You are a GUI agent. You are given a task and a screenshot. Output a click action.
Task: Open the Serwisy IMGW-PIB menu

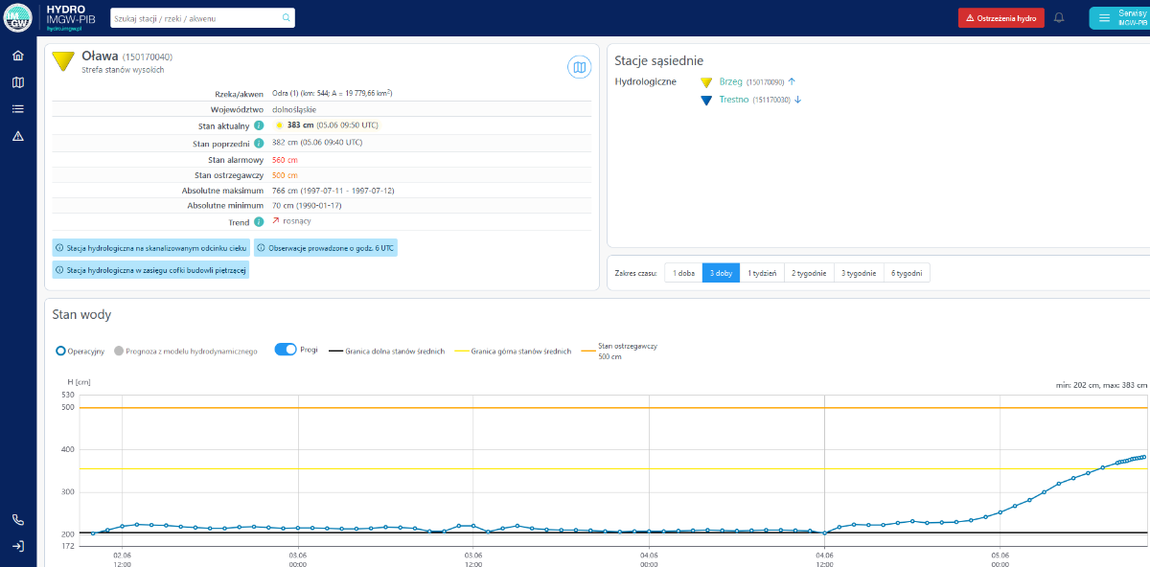1119,18
